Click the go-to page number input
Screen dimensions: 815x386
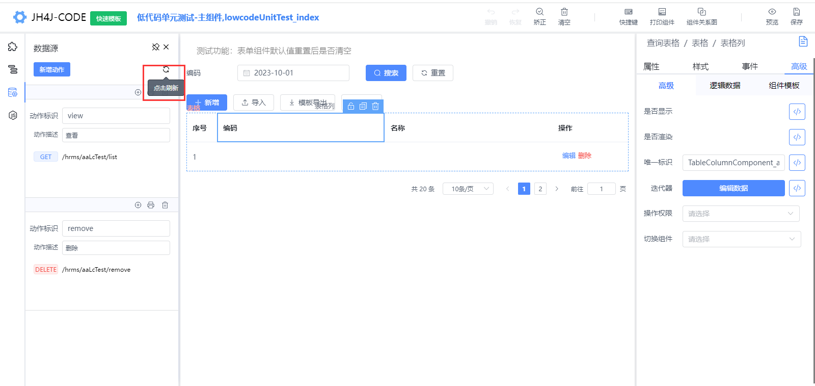point(602,189)
